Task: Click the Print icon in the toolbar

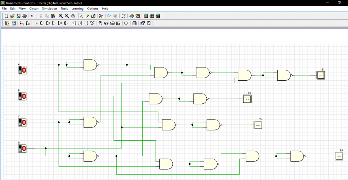Action: pyautogui.click(x=24, y=16)
